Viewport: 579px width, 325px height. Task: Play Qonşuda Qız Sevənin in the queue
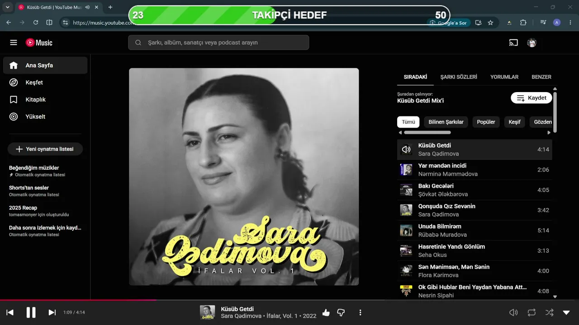pyautogui.click(x=475, y=210)
